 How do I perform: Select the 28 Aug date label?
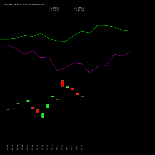47,148
